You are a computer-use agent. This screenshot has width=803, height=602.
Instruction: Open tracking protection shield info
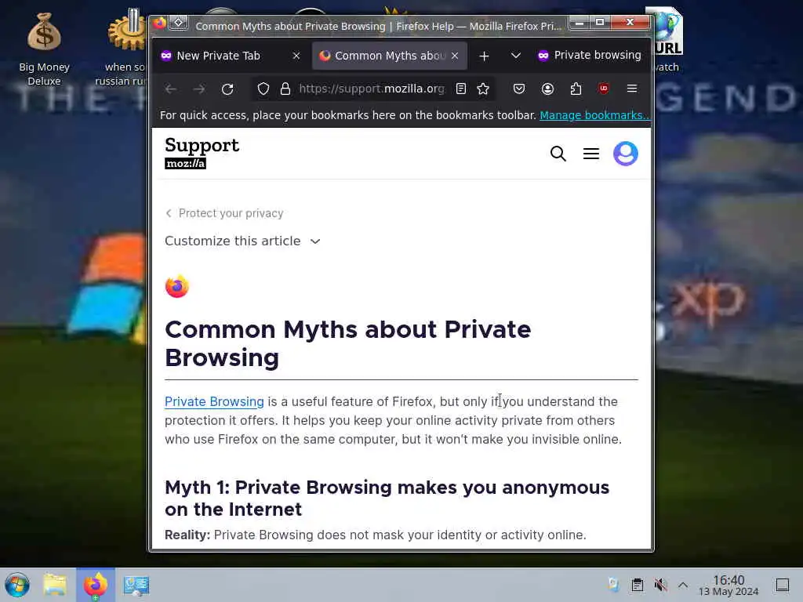pos(263,89)
